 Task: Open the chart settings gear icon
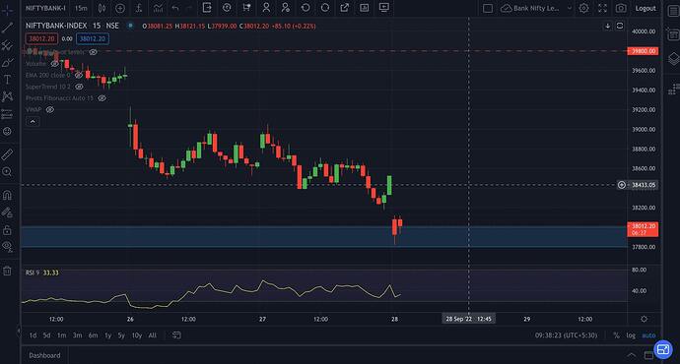[x=583, y=8]
